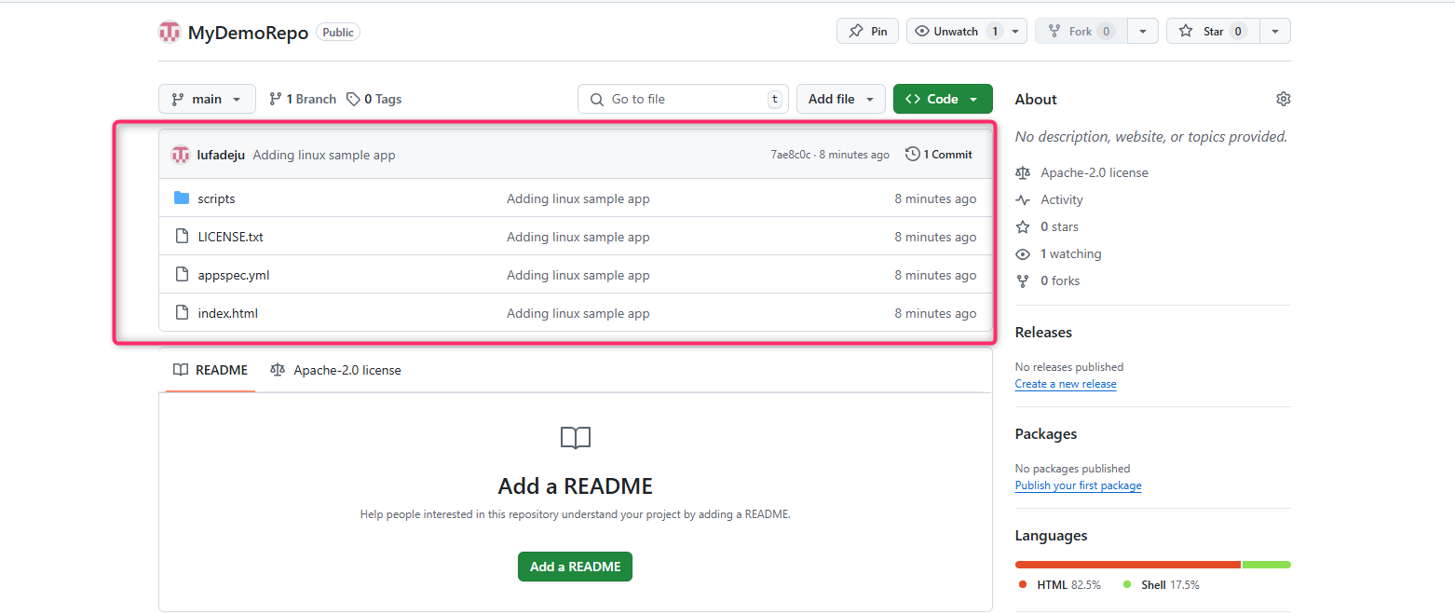
Task: Click the LICENSE.txt file icon
Action: tap(182, 237)
